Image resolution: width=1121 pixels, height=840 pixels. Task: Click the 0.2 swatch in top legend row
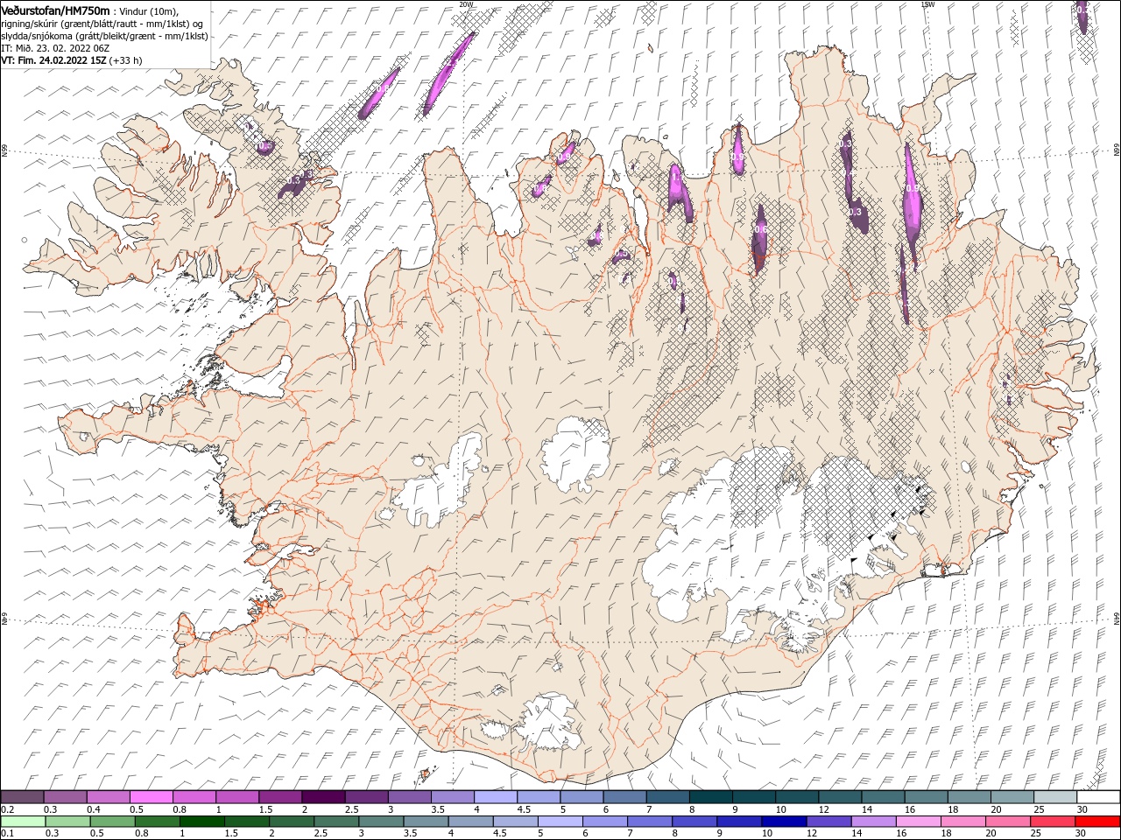[22, 797]
